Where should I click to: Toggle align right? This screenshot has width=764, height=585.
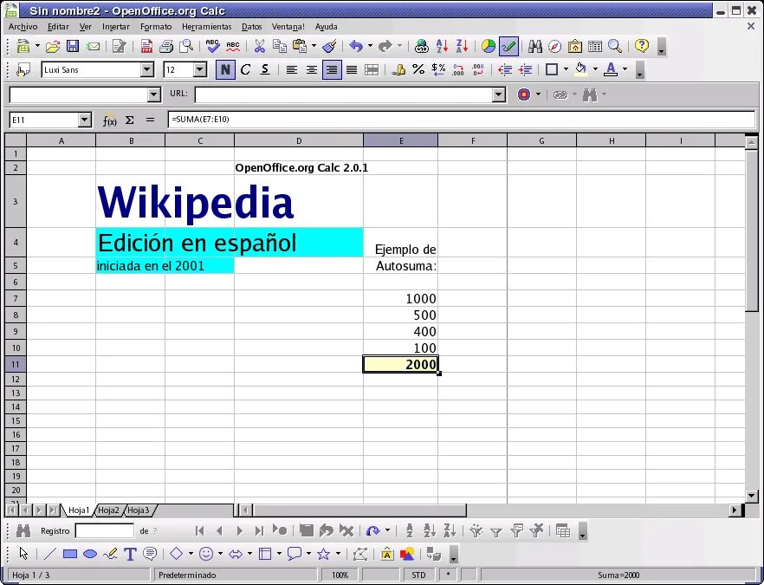pyautogui.click(x=331, y=69)
